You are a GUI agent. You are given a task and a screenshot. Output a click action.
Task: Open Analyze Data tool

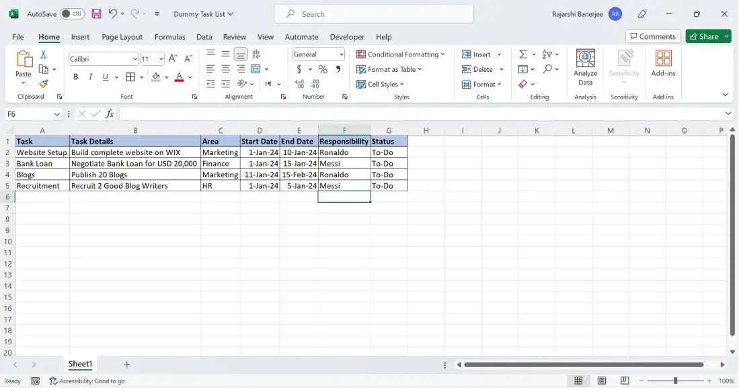[586, 68]
